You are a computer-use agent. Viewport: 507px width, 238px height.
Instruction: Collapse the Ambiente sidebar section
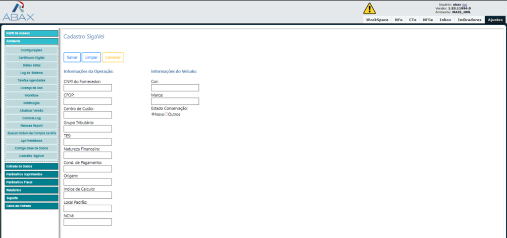[x=31, y=41]
